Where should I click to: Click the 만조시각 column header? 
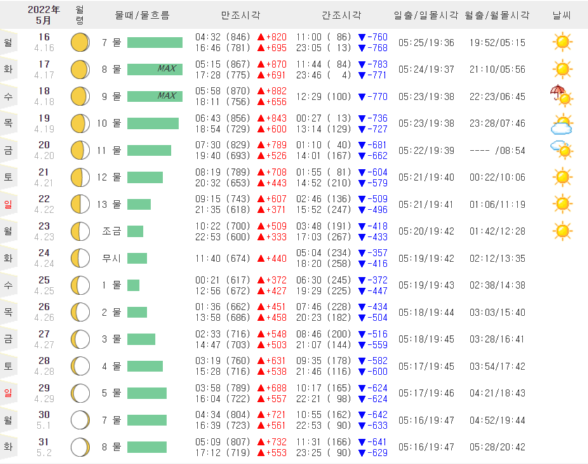(x=241, y=15)
